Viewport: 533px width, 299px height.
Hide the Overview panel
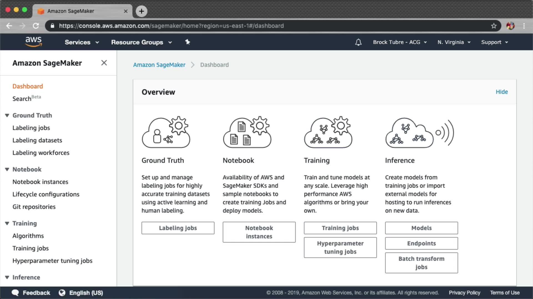pyautogui.click(x=502, y=92)
